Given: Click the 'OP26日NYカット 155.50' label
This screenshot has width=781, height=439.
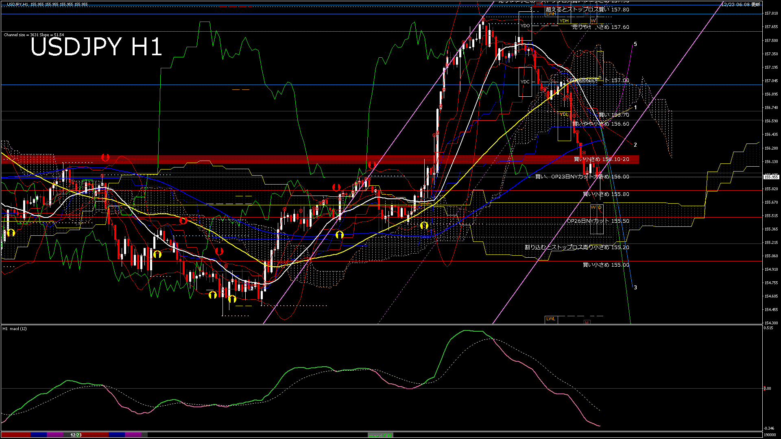Looking at the screenshot, I should point(598,221).
